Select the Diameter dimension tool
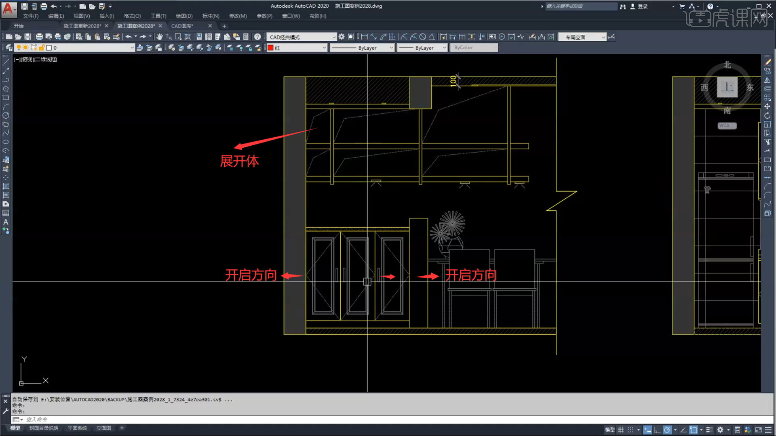The image size is (776, 436). coord(422,37)
